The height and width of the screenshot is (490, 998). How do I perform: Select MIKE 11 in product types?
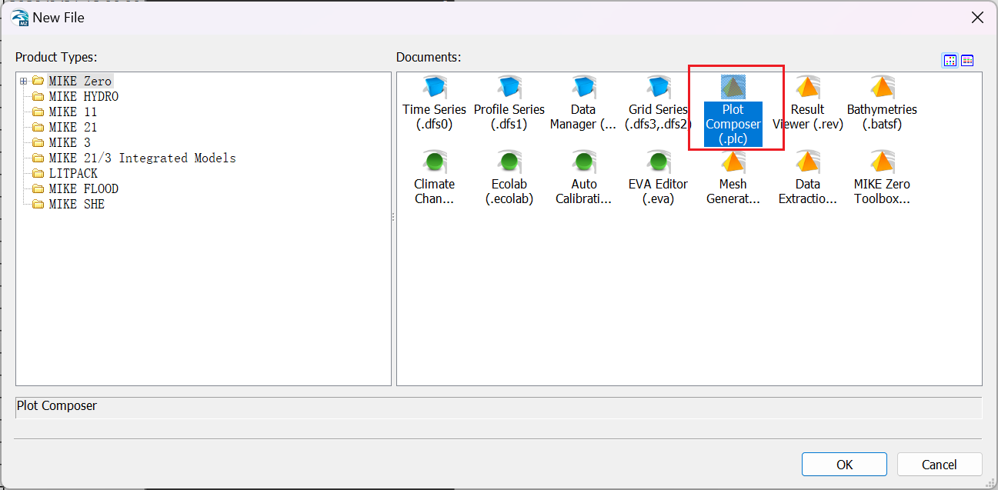[x=73, y=112]
